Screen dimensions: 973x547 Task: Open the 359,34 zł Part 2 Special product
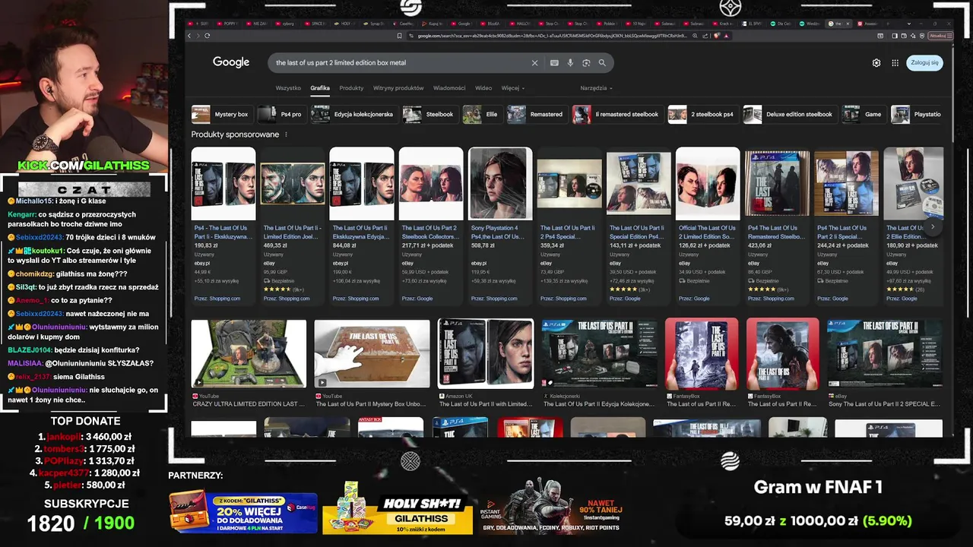(x=569, y=226)
